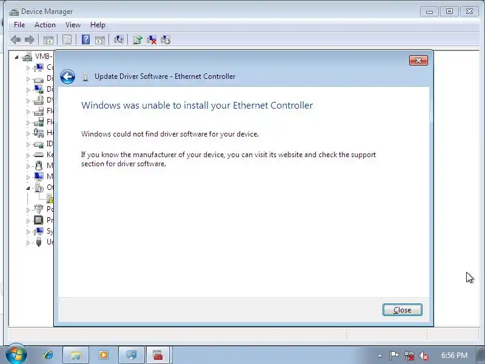Select the Monitors category icon
Viewport: 485px width, 364px height.
pos(39,177)
